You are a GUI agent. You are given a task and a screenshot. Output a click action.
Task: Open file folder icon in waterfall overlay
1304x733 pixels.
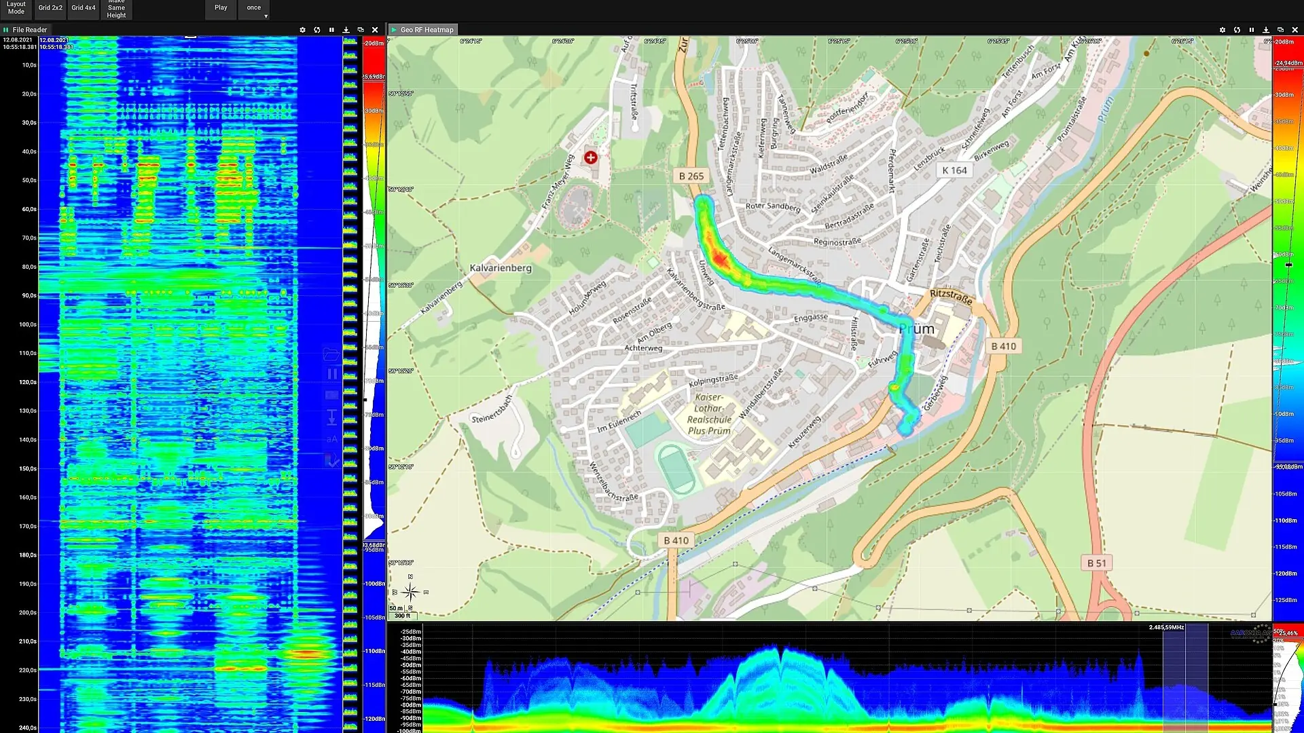pos(331,354)
